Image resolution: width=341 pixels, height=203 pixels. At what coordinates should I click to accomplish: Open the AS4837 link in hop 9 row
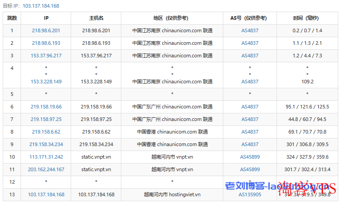click(250, 144)
